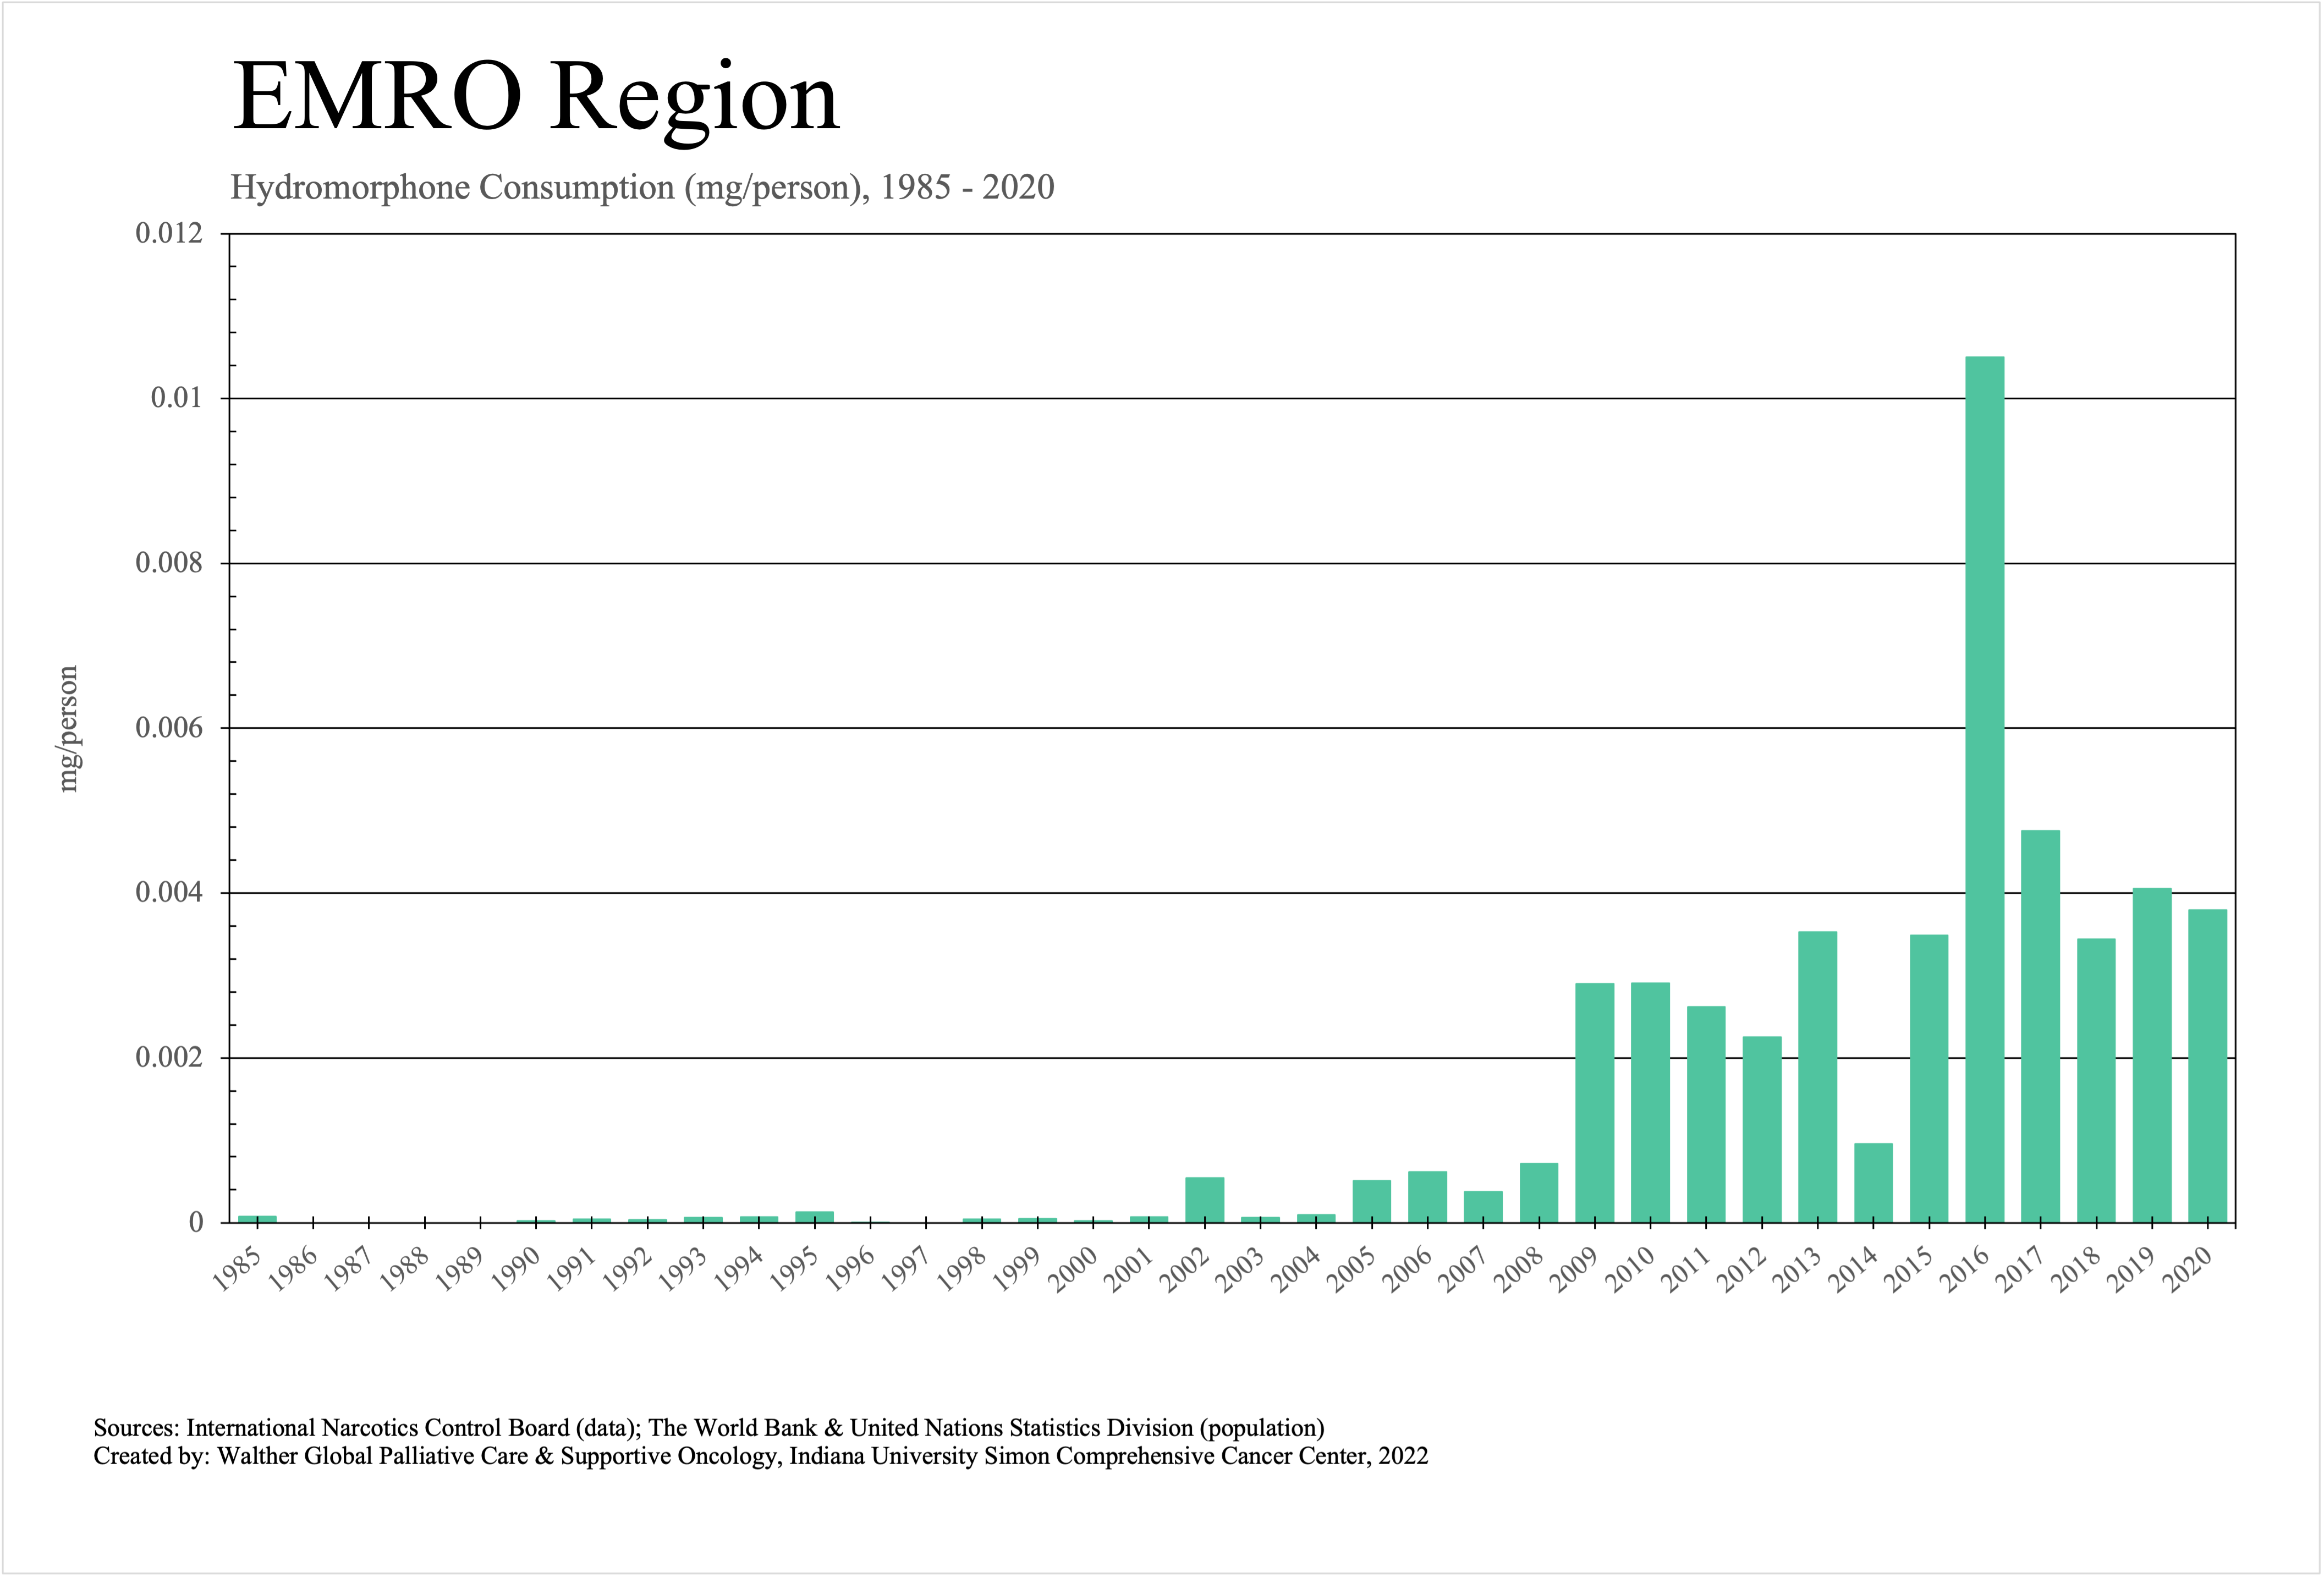Click the Created by credit line
Viewport: 2324px width, 1578px height.
[x=760, y=1456]
